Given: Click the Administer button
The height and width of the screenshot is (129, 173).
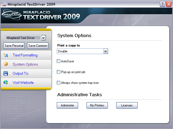Looking at the screenshot, I should click(x=67, y=105).
